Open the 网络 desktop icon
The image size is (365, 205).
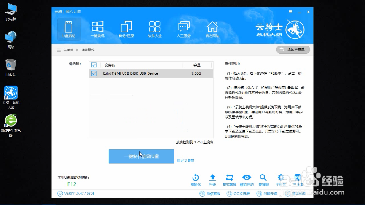11,40
